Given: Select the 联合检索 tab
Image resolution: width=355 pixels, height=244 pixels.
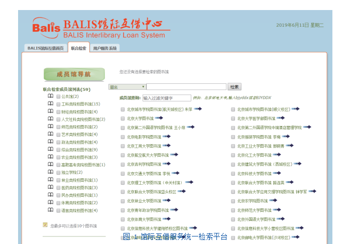Looking at the screenshot, I should (78, 48).
